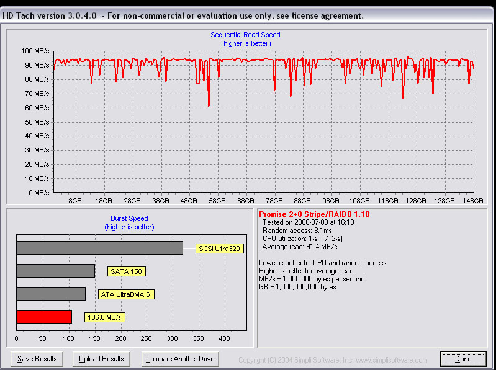Click the SATA 150 label
Viewport: 496px width, 370px height.
(127, 271)
